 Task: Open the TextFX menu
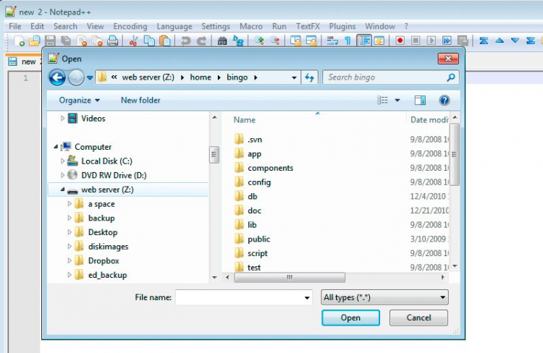[x=308, y=26]
